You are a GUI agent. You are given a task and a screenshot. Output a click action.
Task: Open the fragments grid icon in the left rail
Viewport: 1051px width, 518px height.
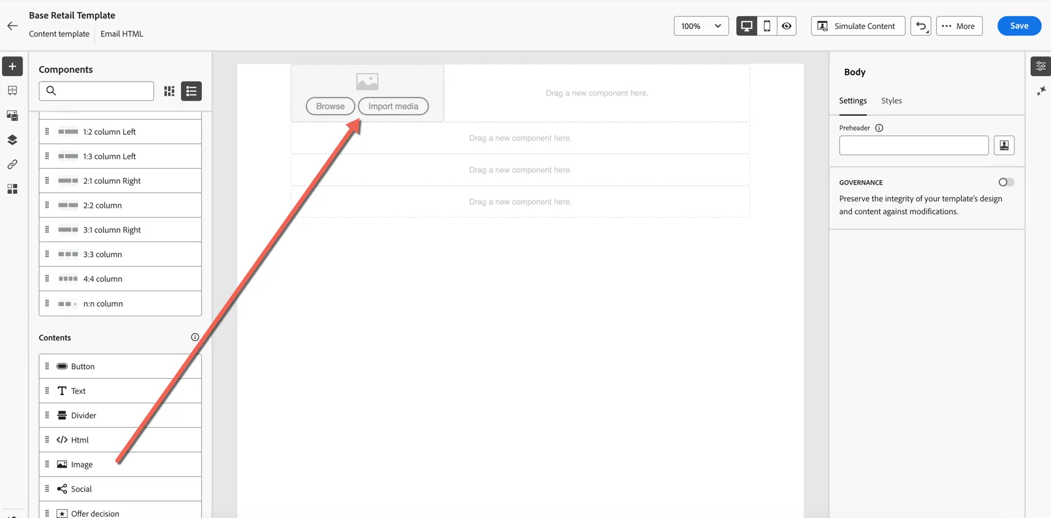coord(12,189)
